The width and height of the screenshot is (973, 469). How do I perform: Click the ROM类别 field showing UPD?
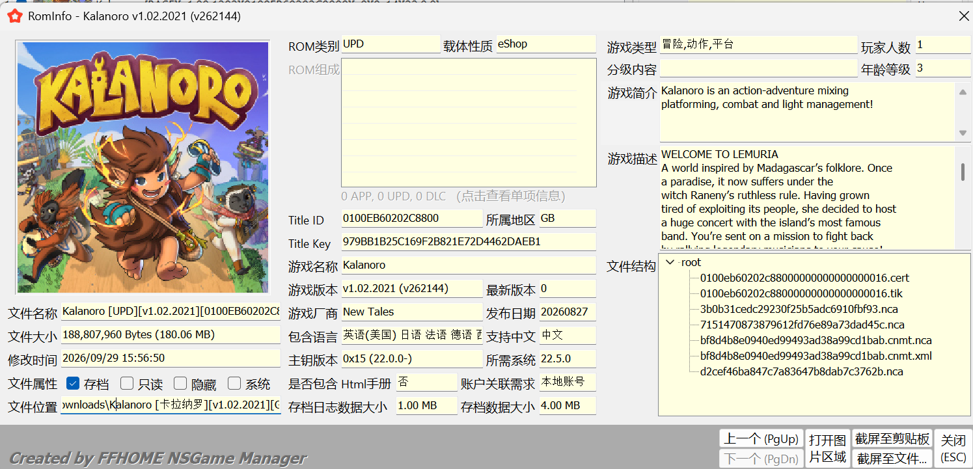[x=391, y=44]
